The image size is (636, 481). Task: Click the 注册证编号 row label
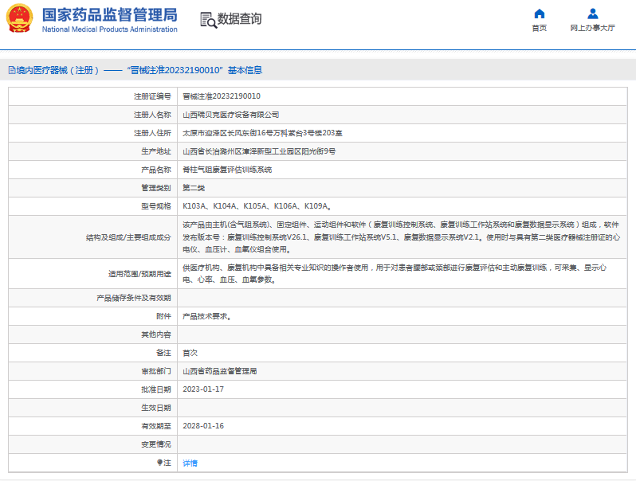[152, 96]
